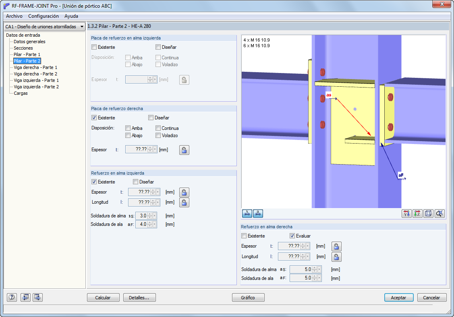This screenshot has width=454, height=317.
Task: Toggle label display (a) button
Action: 258,214
